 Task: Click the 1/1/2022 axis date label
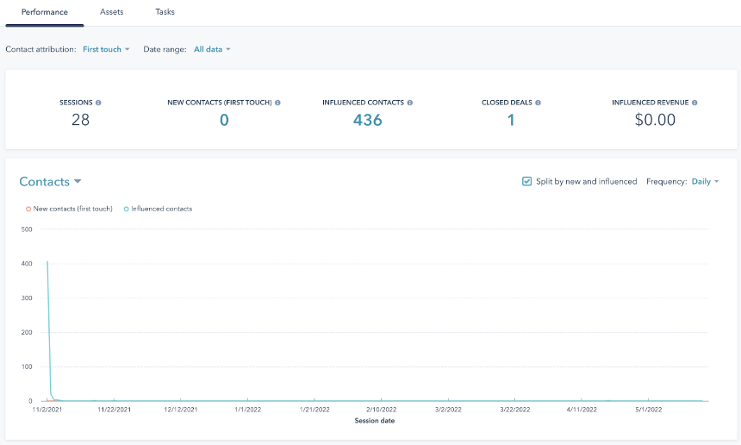[247, 410]
